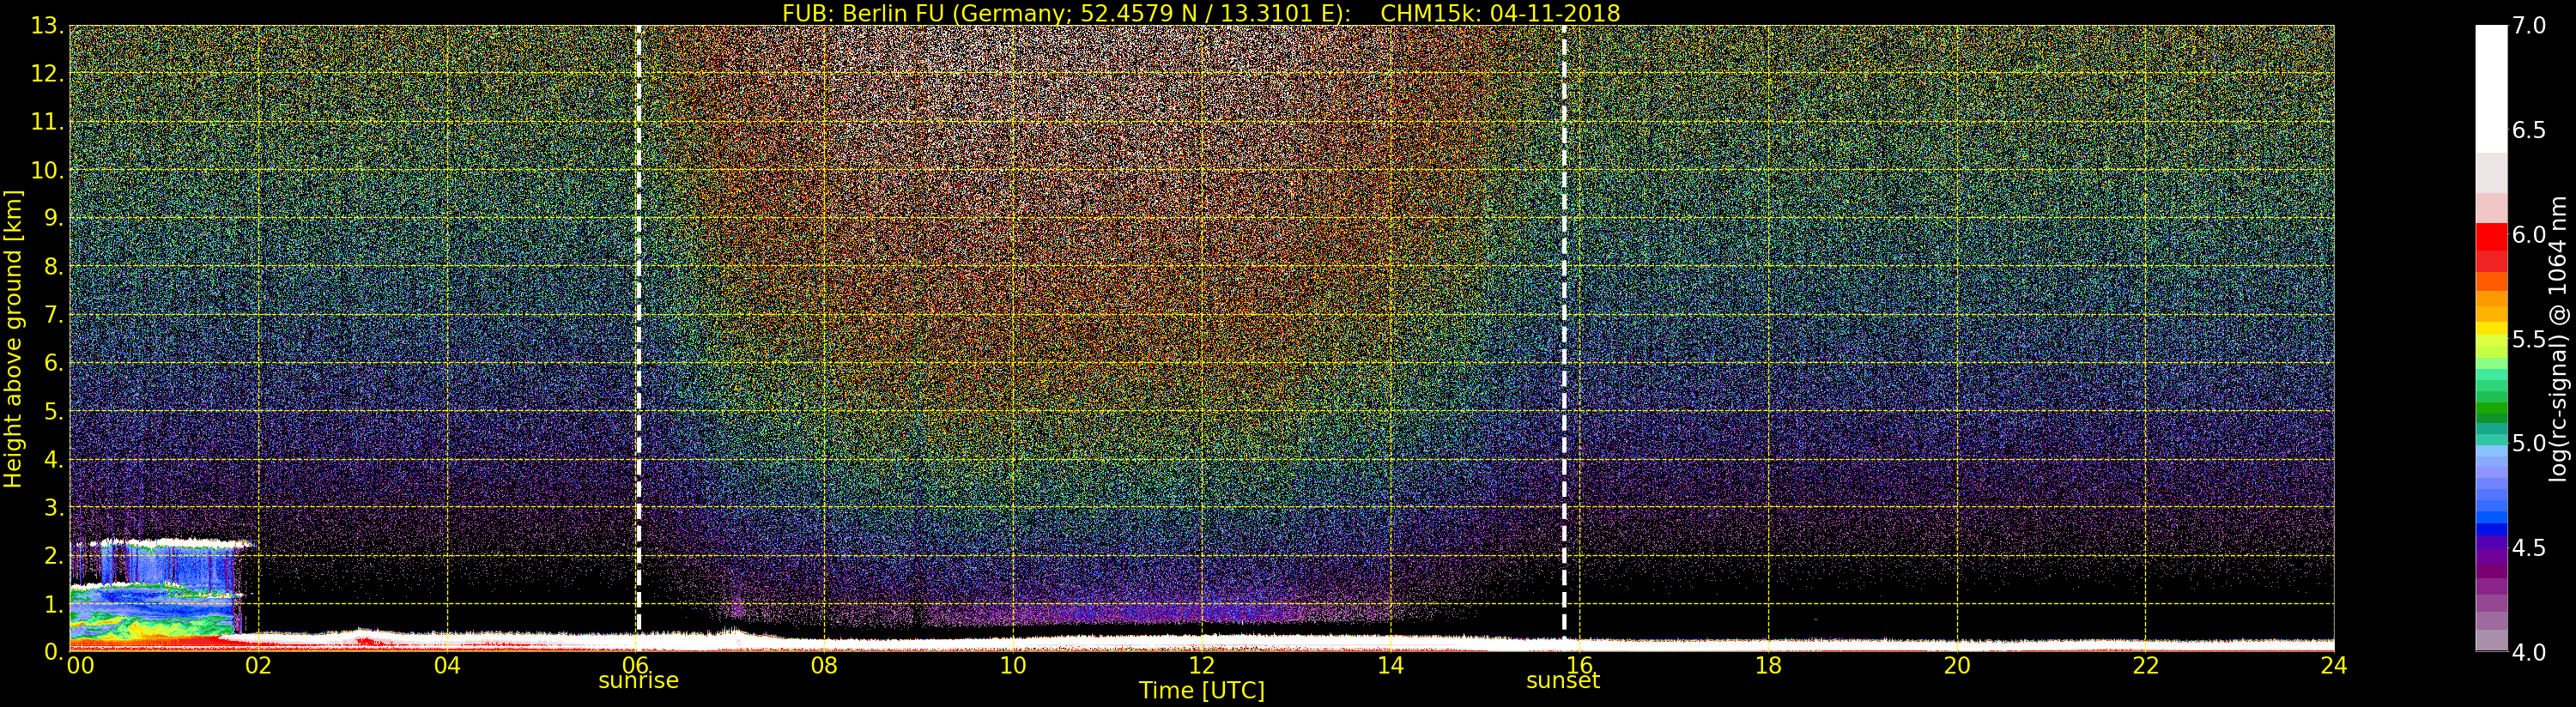
Task: Select the 'Height above ground [km]' axis label
Action: pyautogui.click(x=13, y=339)
